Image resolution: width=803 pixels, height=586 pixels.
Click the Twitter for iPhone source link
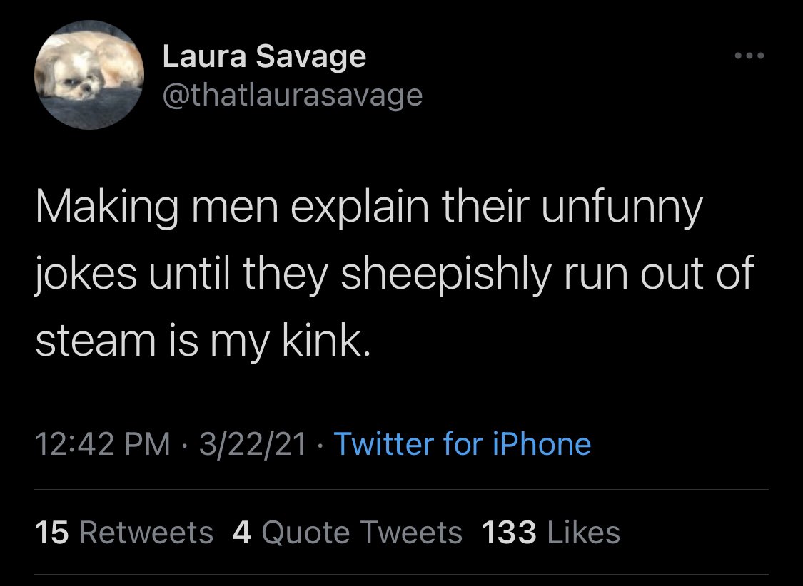pos(463,443)
